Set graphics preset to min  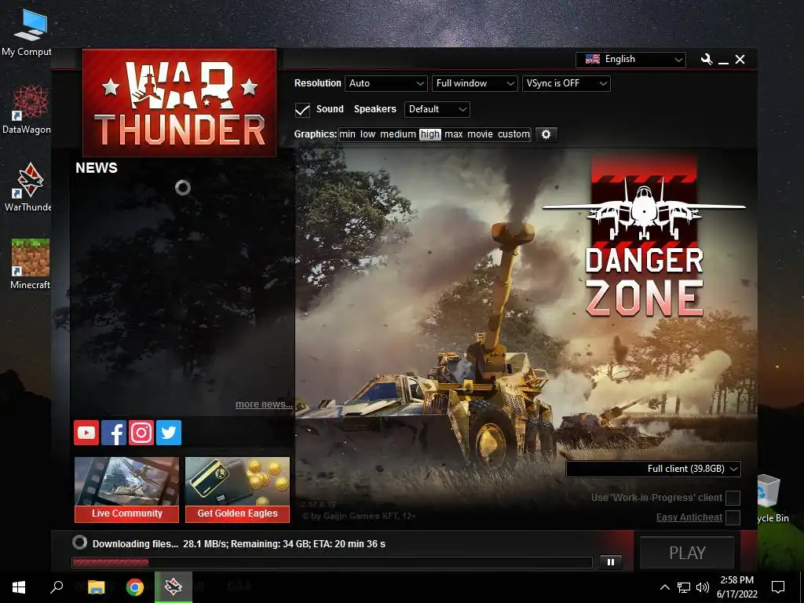pyautogui.click(x=347, y=134)
